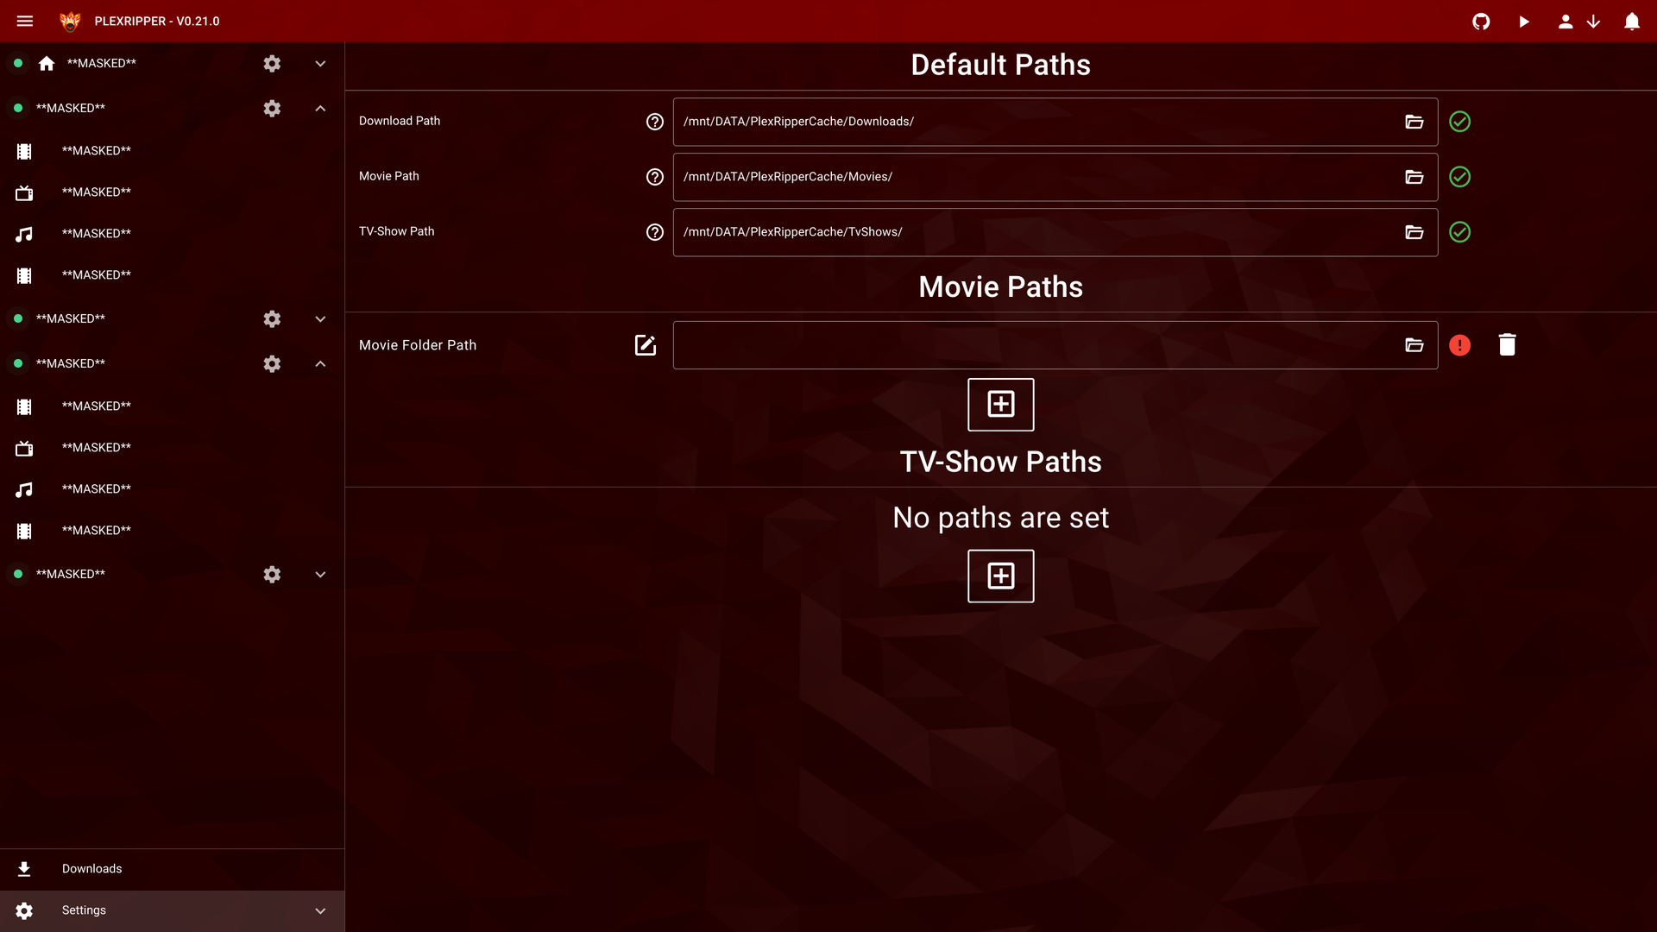Browse folder for Movie Path
Viewport: 1657px width, 932px height.
pyautogui.click(x=1414, y=177)
